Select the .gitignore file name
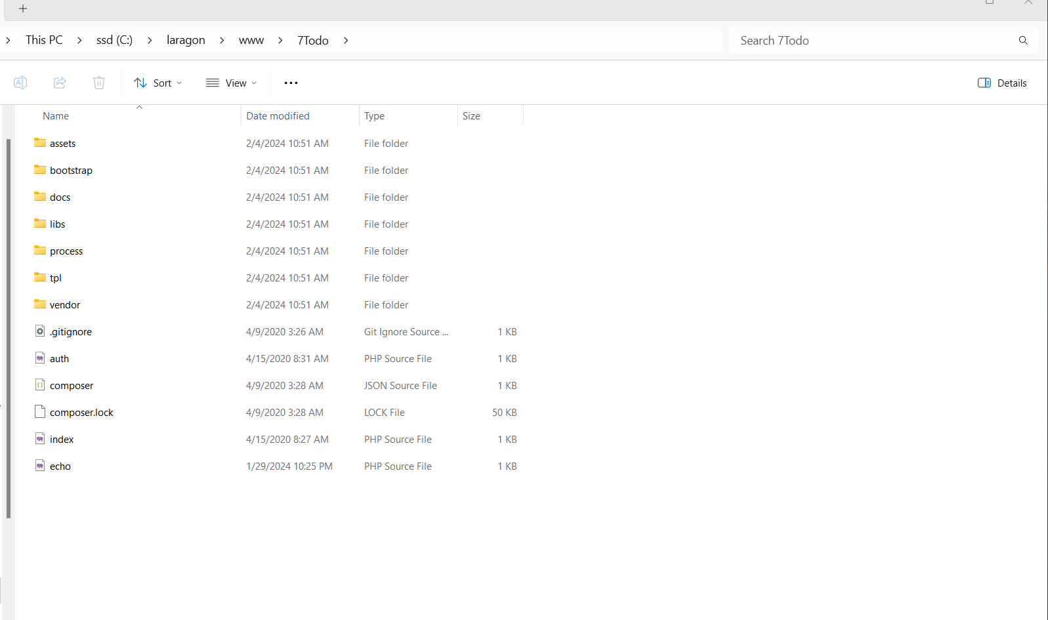The height and width of the screenshot is (620, 1048). point(71,332)
